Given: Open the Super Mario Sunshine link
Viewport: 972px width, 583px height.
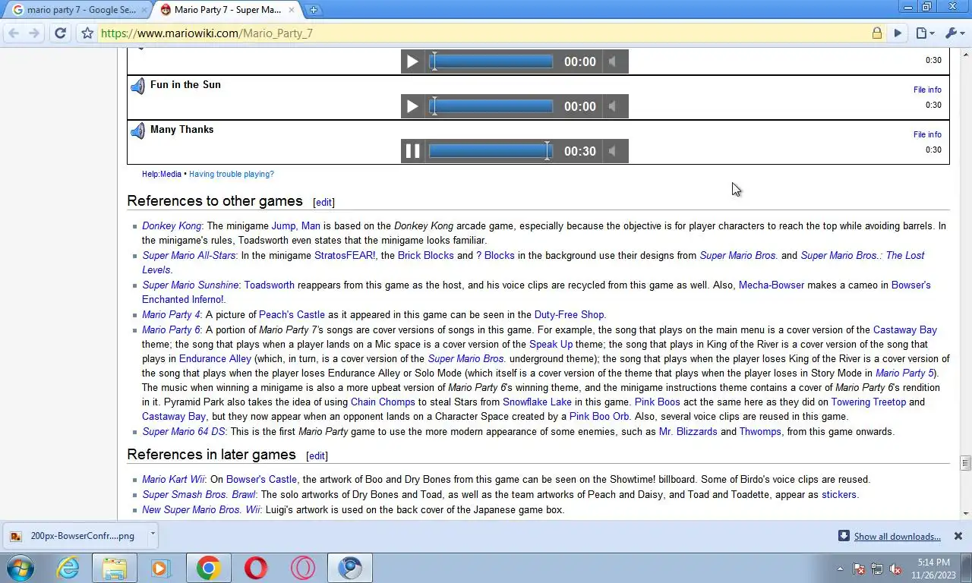Looking at the screenshot, I should pyautogui.click(x=191, y=285).
